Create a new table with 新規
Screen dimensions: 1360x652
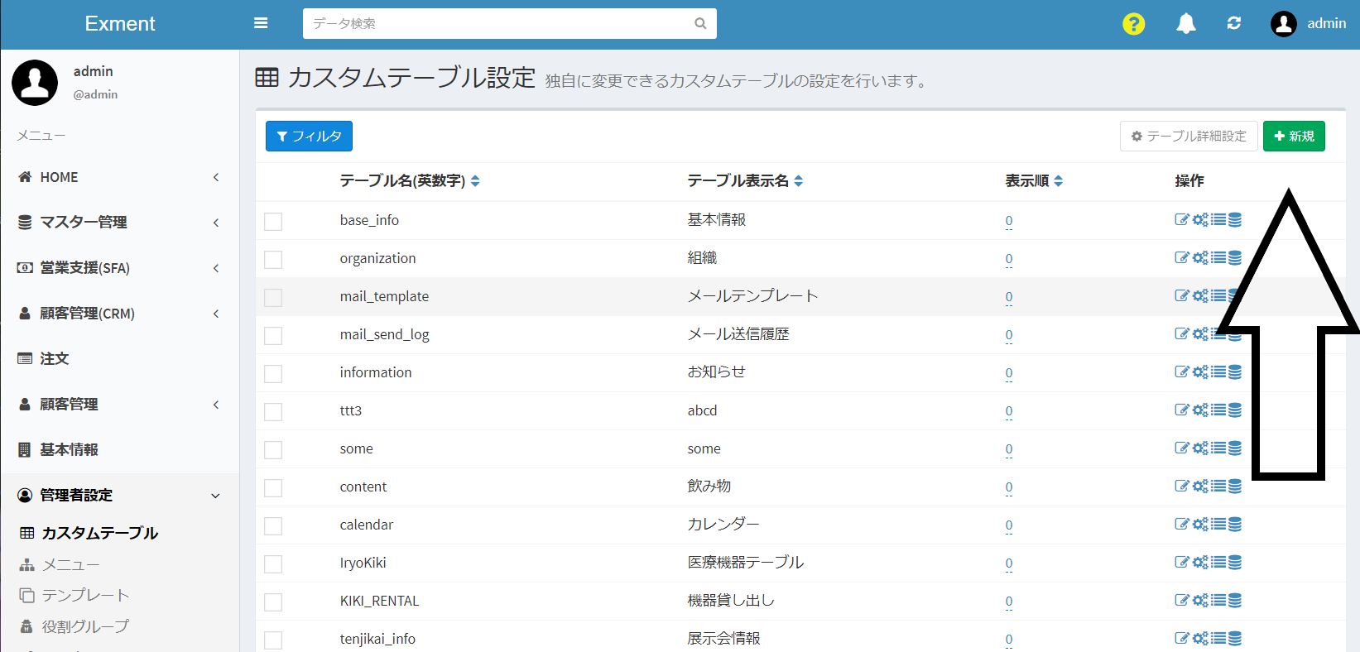coord(1294,137)
